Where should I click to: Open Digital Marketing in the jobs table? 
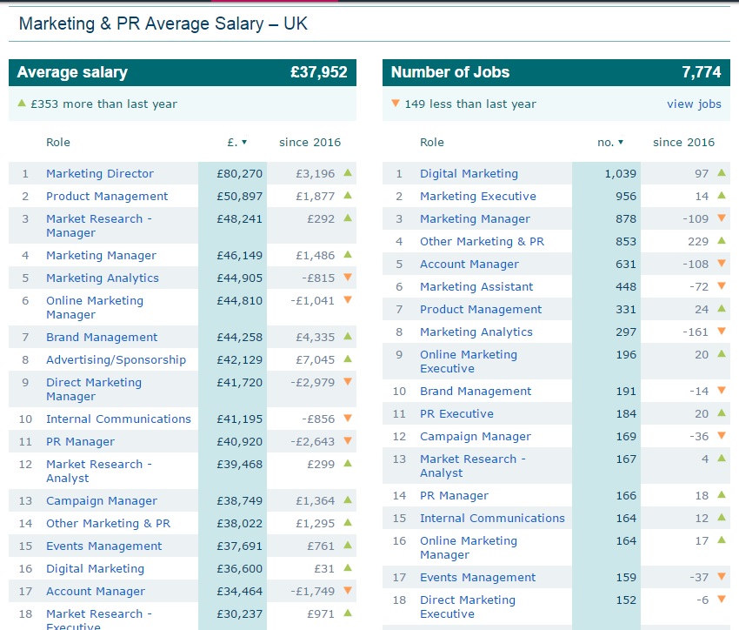click(469, 173)
